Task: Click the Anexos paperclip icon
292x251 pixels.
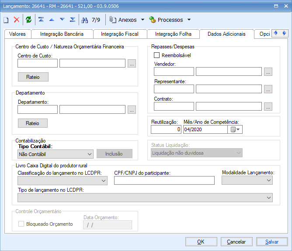Action: coord(113,20)
